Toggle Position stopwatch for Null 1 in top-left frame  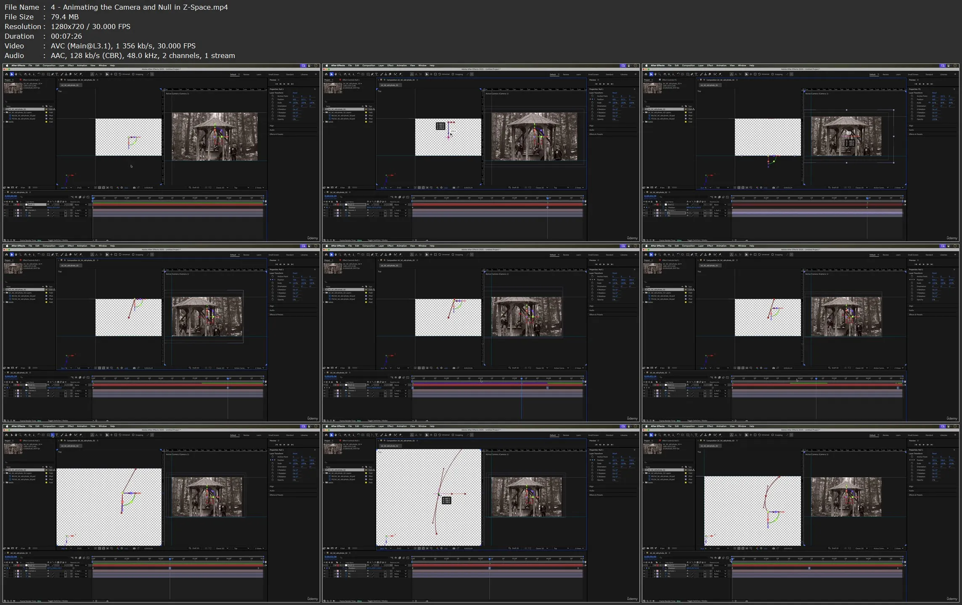pyautogui.click(x=24, y=208)
